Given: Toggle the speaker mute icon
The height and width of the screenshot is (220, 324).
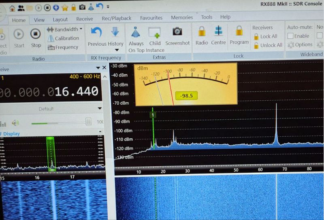Looking at the screenshot, I should (15, 123).
